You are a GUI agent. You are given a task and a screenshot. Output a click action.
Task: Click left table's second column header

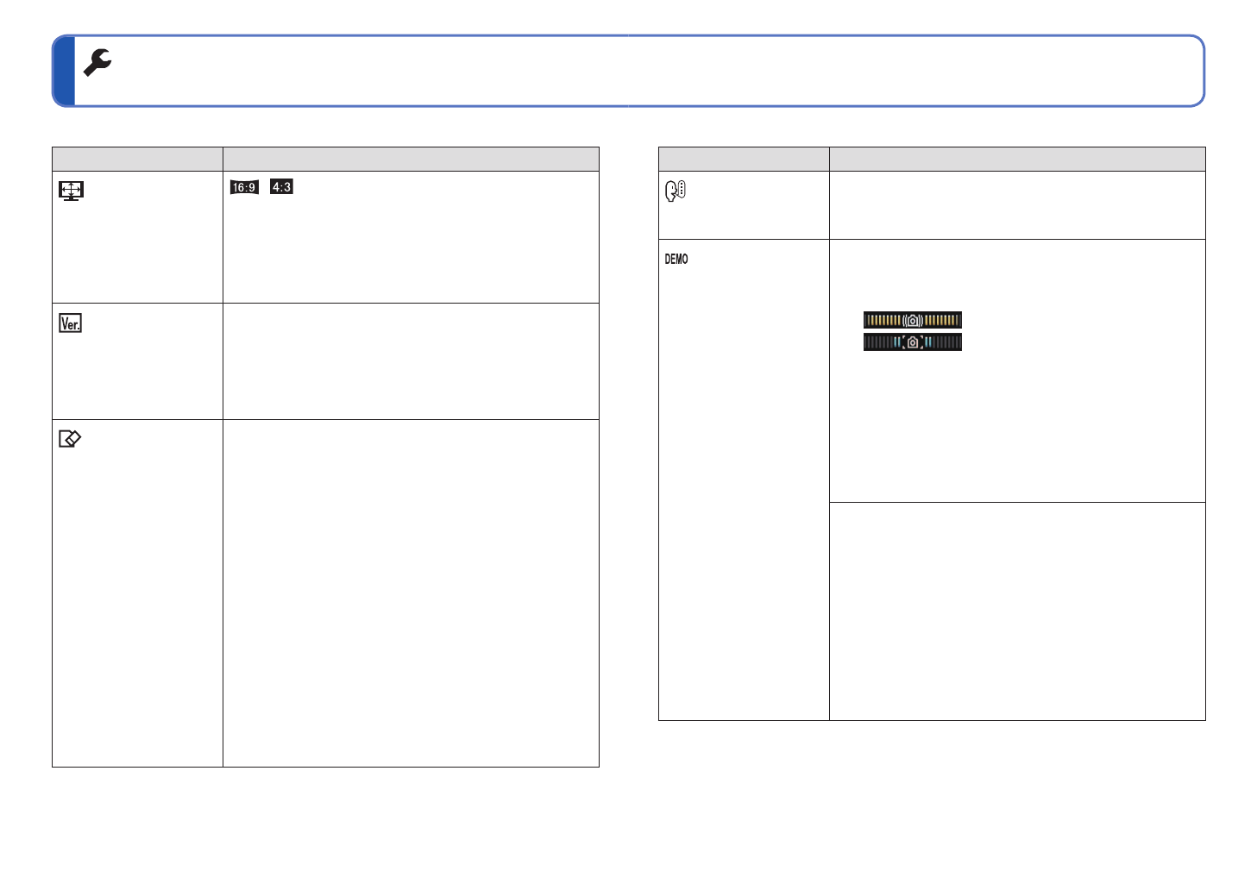click(x=411, y=160)
